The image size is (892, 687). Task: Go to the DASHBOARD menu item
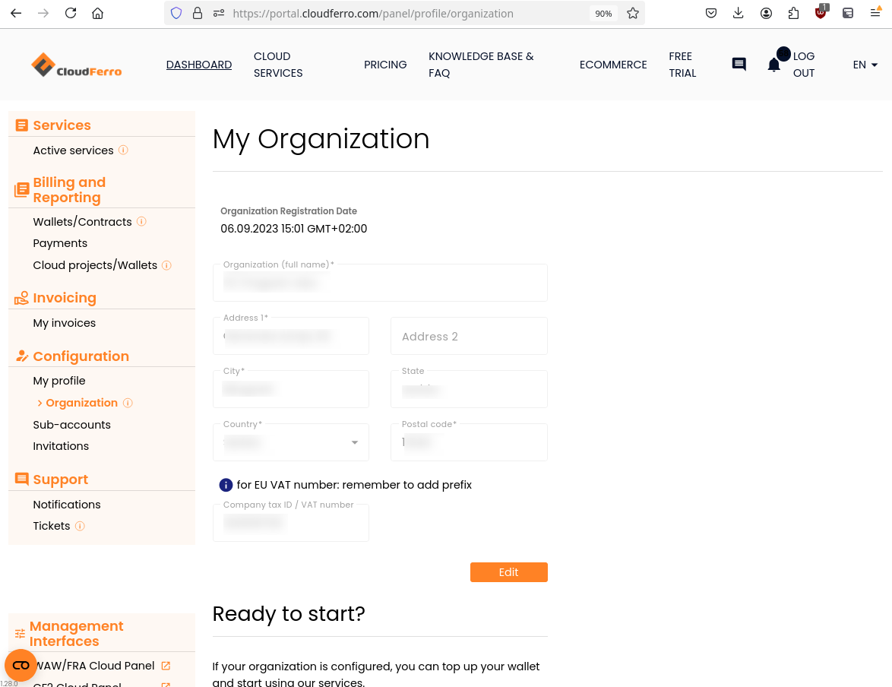[199, 65]
